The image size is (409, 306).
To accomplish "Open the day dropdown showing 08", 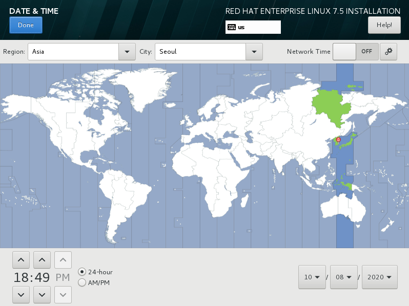I will tap(343, 277).
